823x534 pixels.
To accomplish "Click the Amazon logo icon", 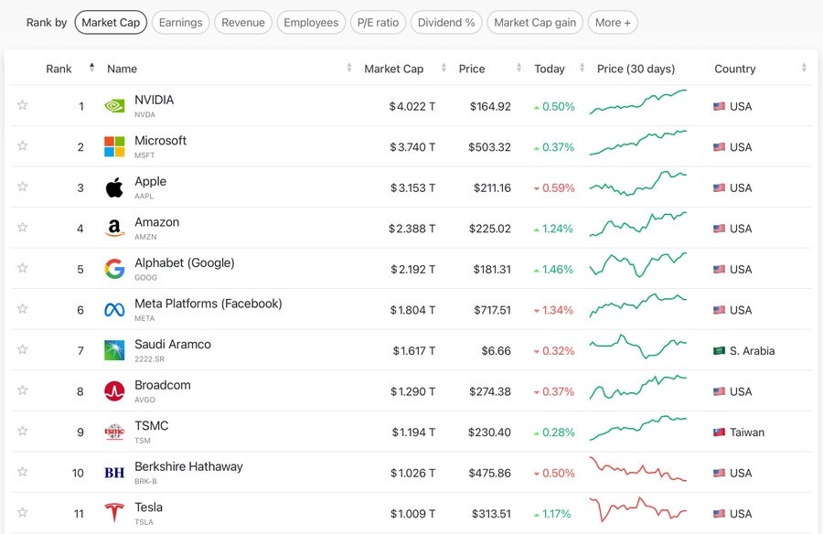I will coord(114,229).
